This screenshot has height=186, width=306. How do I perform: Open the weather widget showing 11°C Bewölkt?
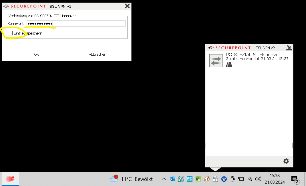(x=131, y=179)
